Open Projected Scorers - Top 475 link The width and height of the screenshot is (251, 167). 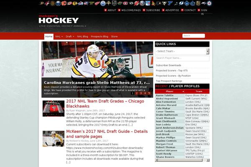[172, 71]
